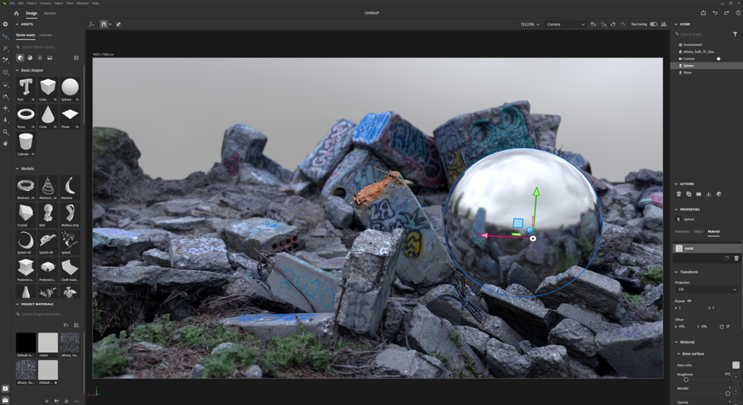Select the Torus shape asset
743x405 pixels.
(25, 114)
